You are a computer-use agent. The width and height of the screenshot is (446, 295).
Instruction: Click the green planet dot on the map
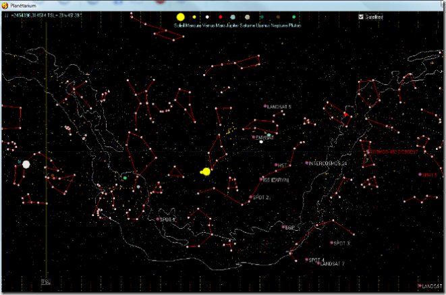(125, 178)
